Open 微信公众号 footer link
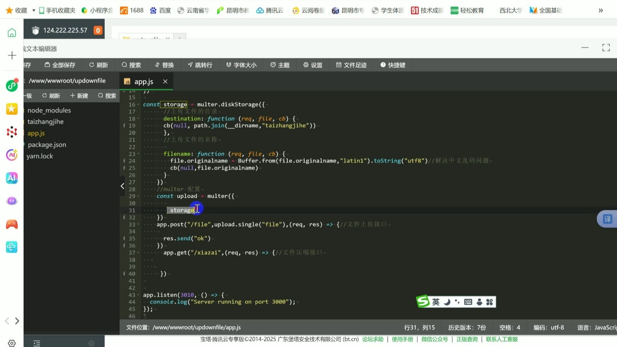This screenshot has height=347, width=617. coord(435,339)
